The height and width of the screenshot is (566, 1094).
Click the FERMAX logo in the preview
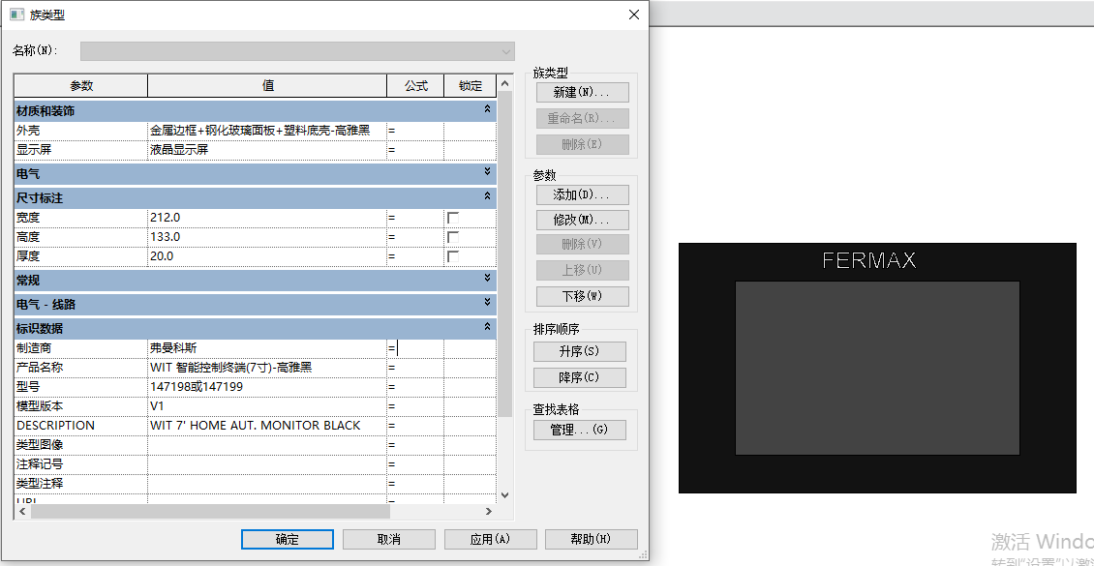[868, 260]
